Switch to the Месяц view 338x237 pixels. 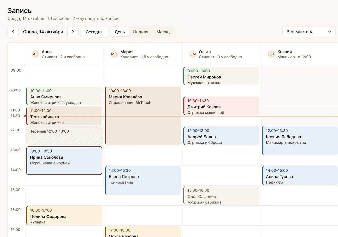pos(163,32)
